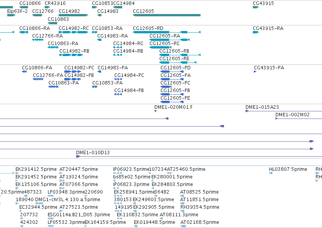
Task: Select EST AT02168.5prime label
Action: 200,222
